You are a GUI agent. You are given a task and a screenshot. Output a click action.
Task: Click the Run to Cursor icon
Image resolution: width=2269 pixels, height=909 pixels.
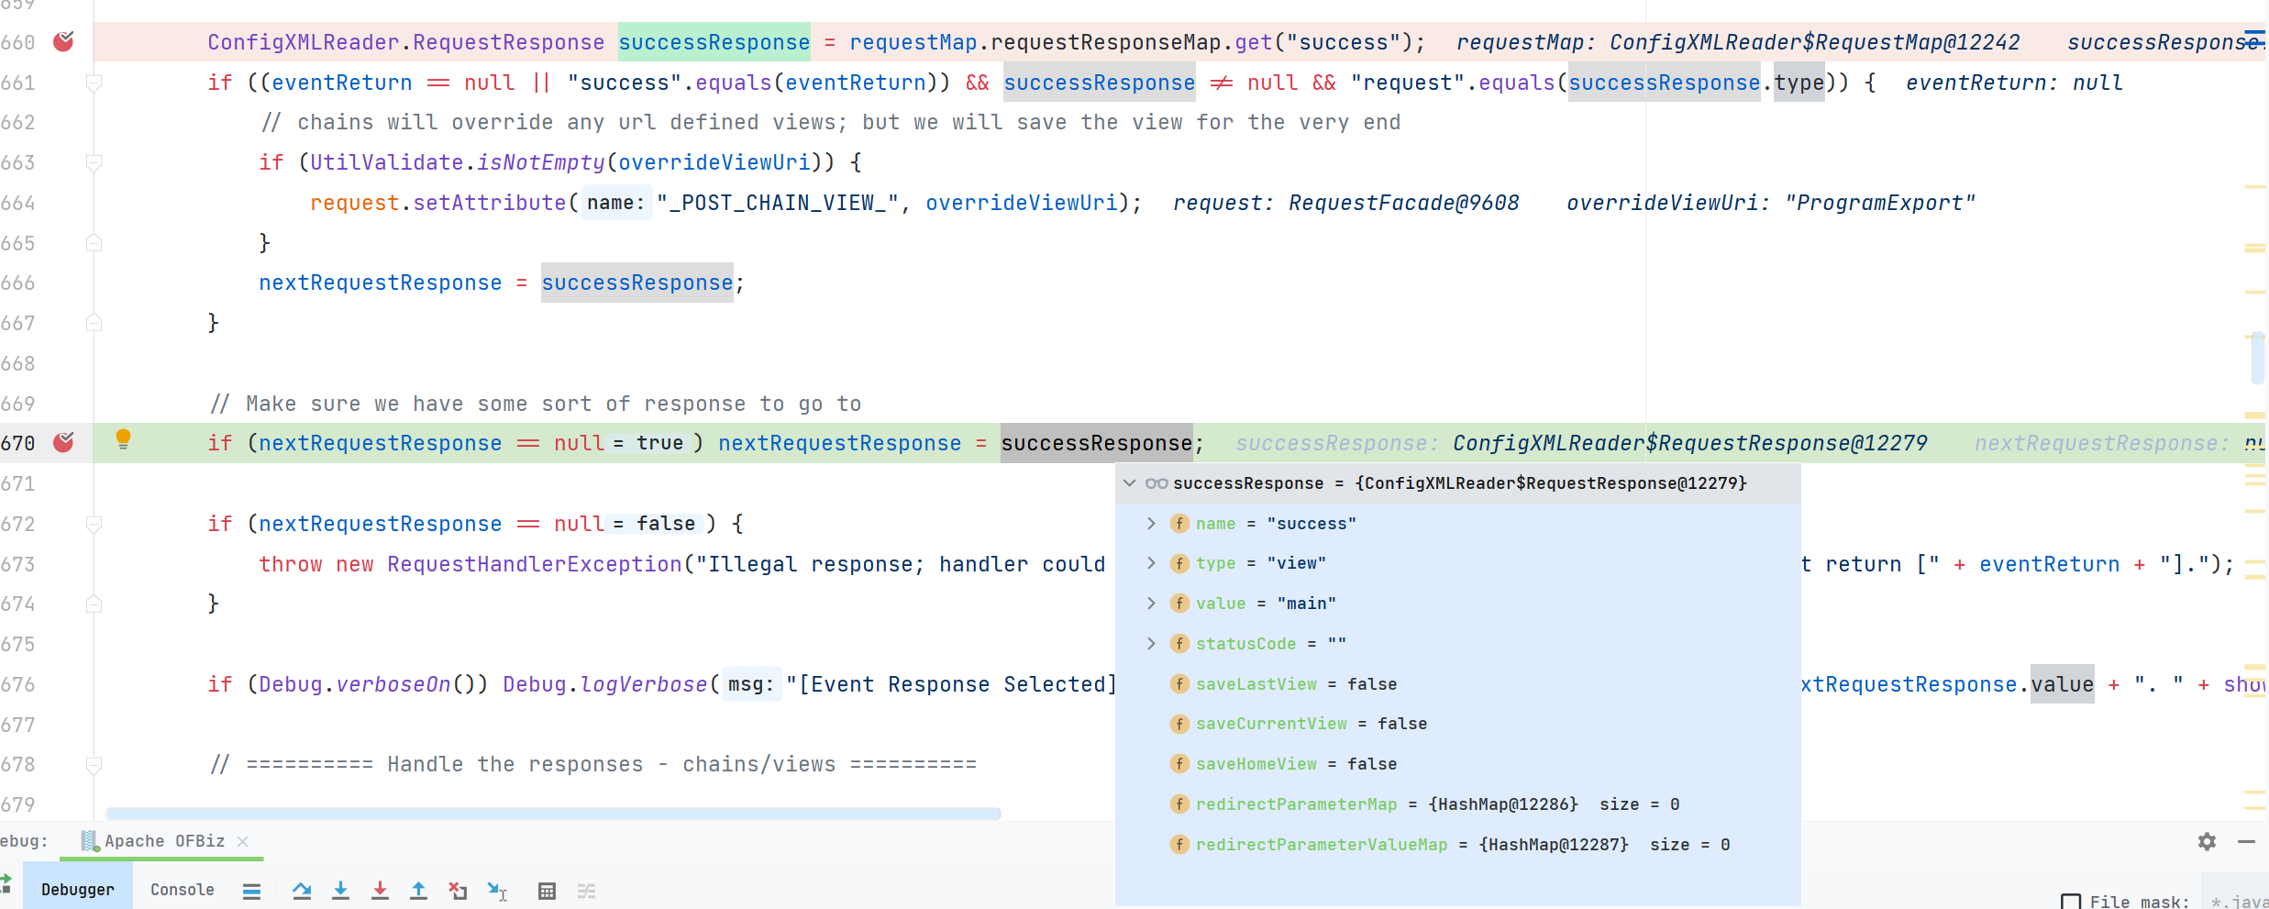(x=497, y=891)
